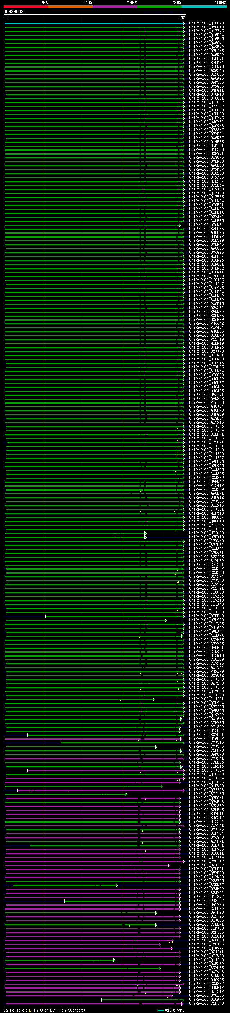Click the short green alignment bar for UniRef100_A7PXI8
This screenshot has width=230, height=1013.
[75, 537]
